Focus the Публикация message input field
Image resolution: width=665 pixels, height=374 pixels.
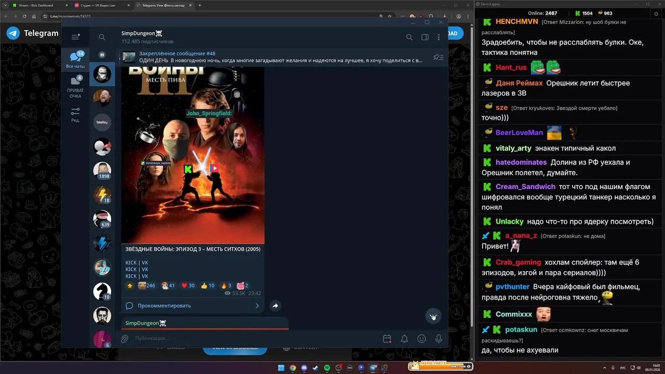click(255, 339)
